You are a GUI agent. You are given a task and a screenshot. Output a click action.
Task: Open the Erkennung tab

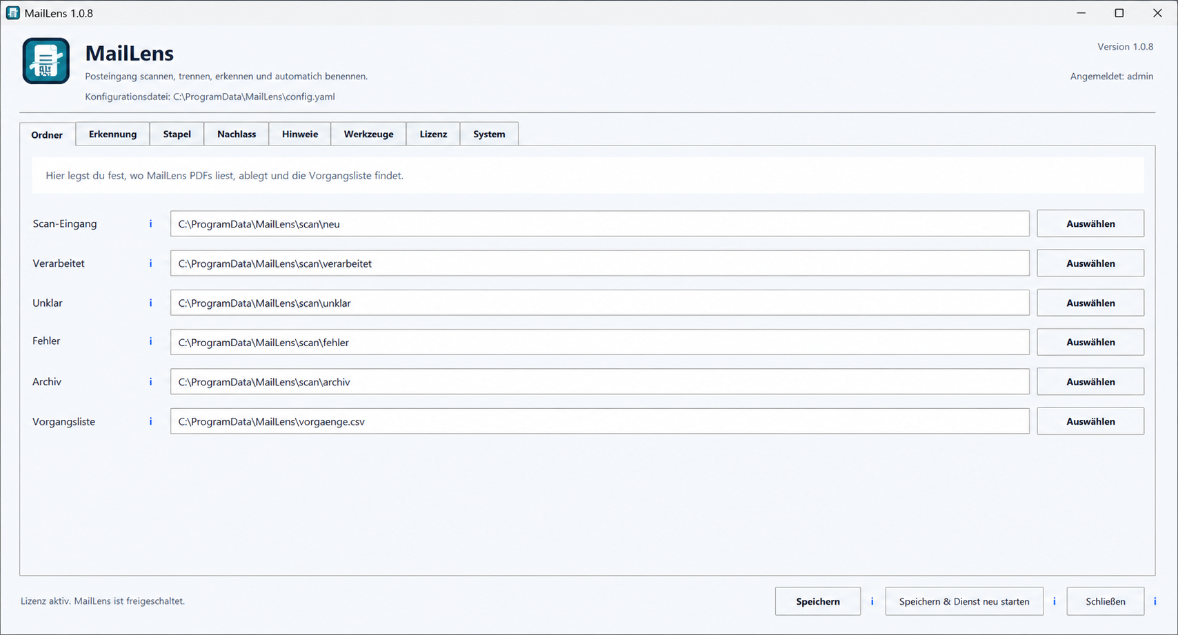pyautogui.click(x=112, y=134)
